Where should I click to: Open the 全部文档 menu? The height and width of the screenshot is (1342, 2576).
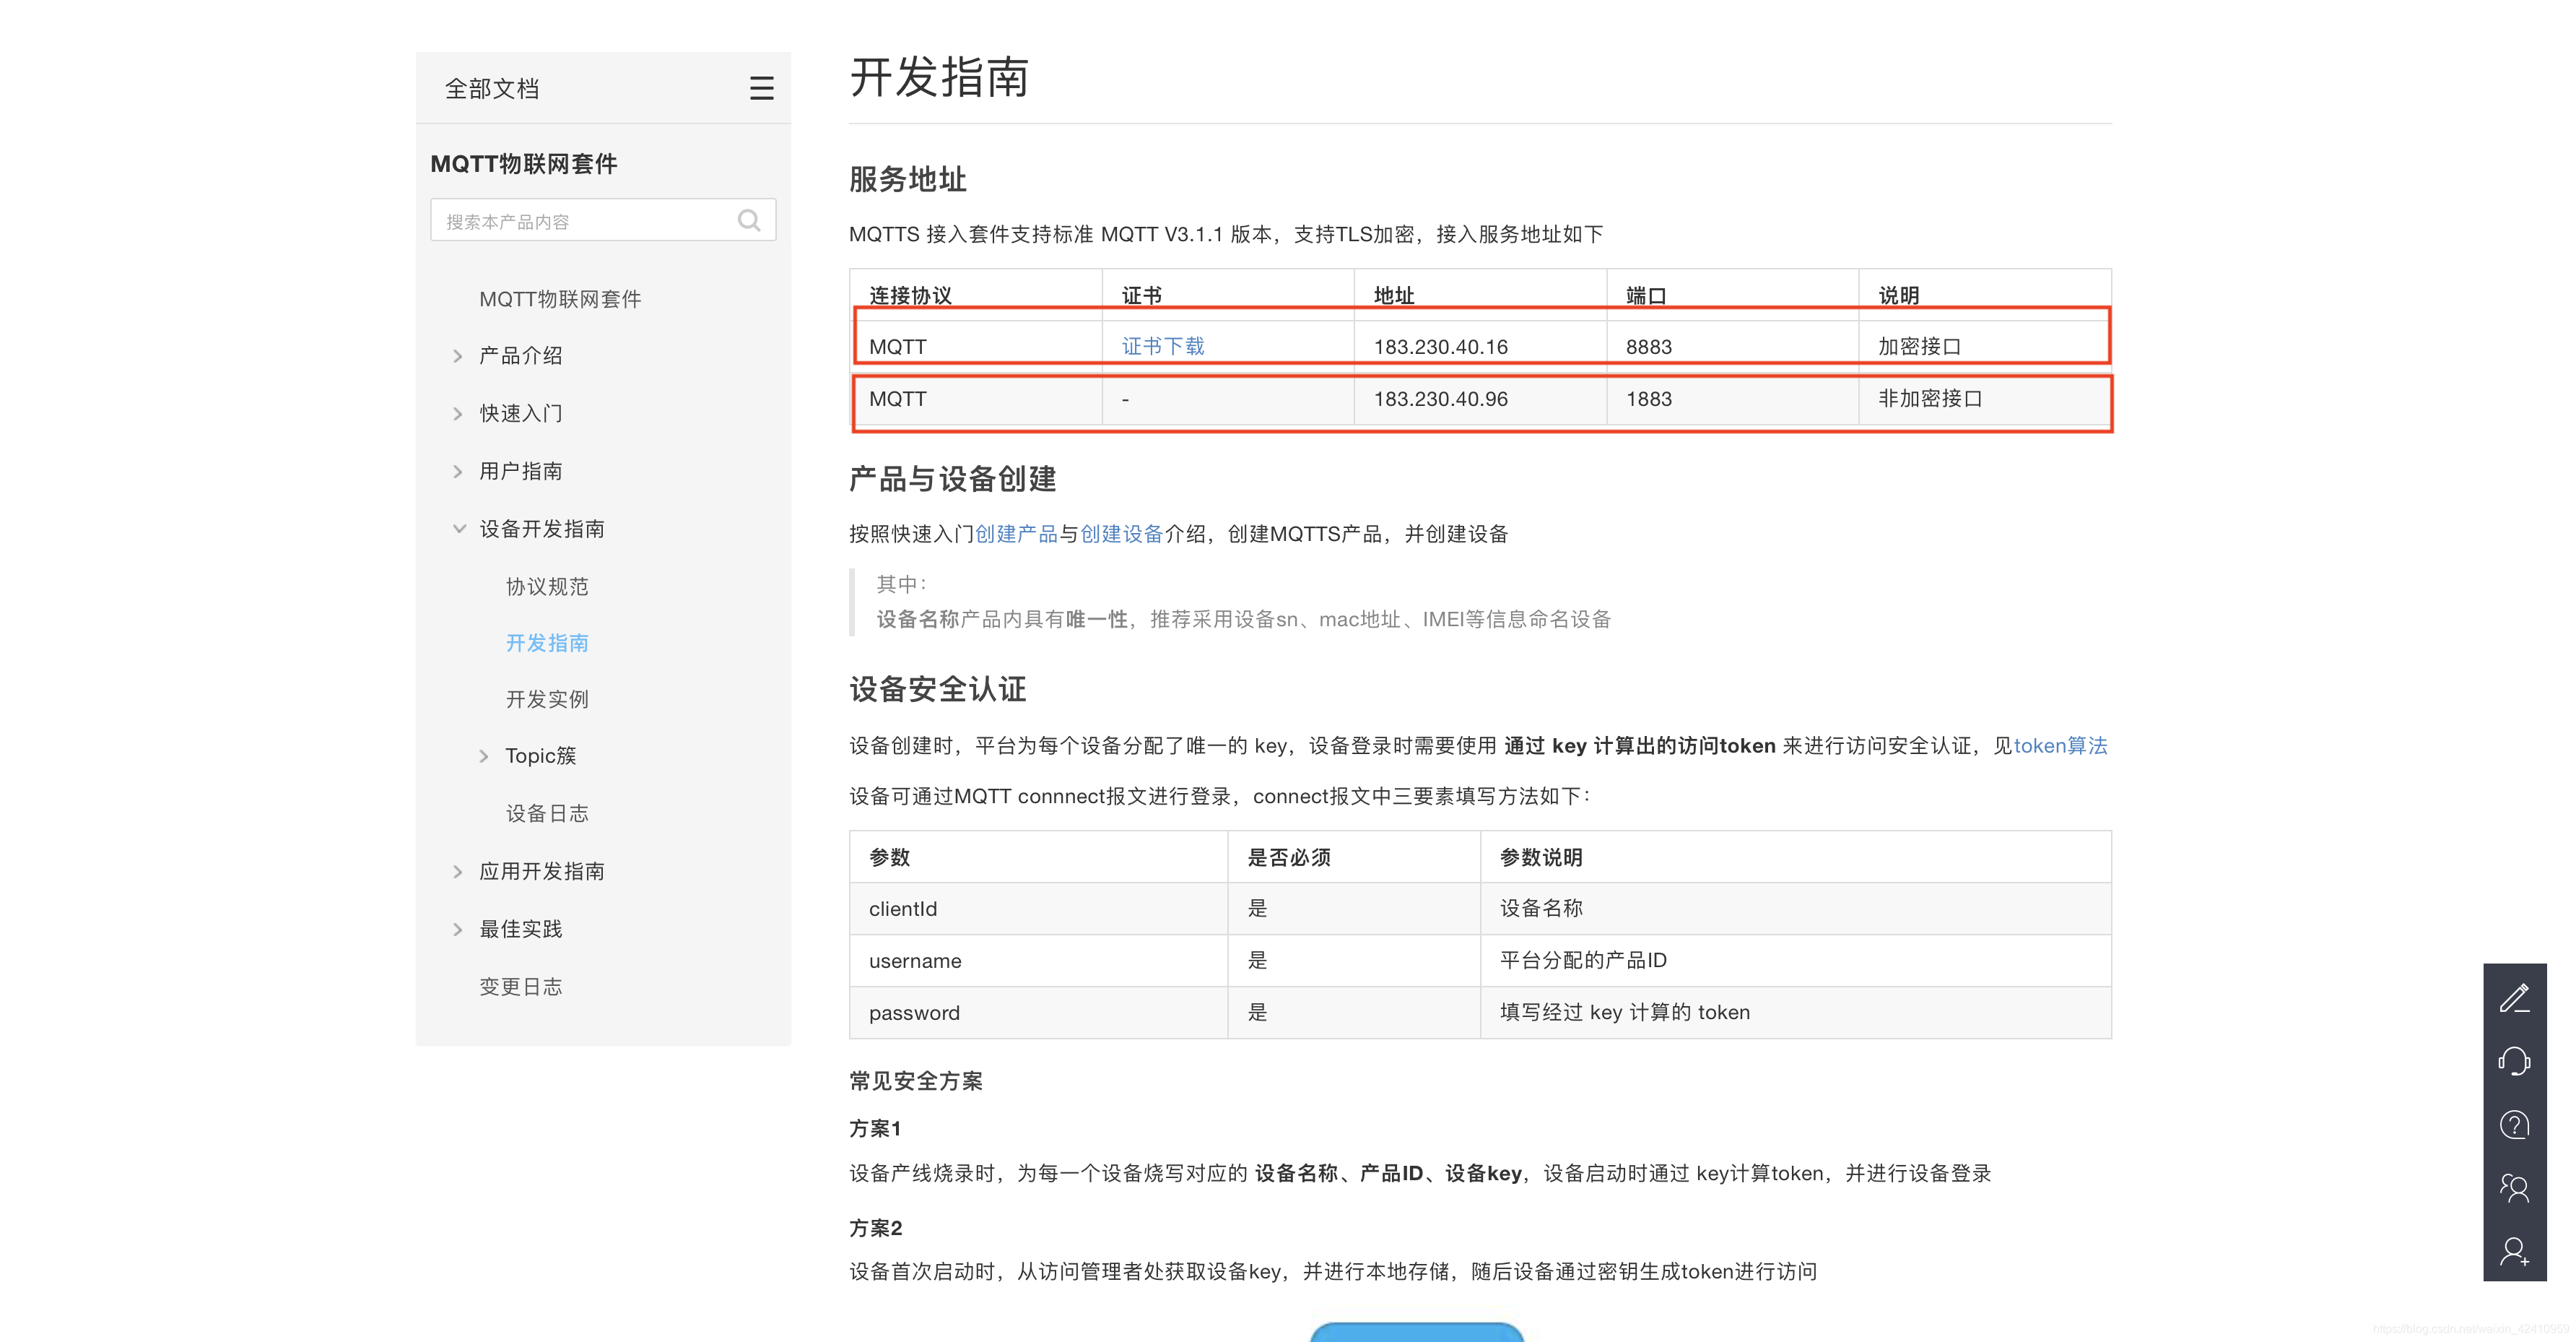point(491,88)
